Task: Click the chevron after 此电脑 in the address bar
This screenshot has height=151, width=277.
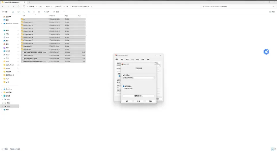Action: 36,7
